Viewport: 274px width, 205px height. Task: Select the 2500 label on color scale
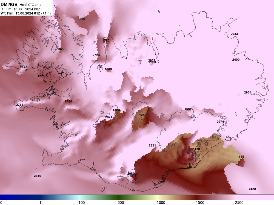239,203
